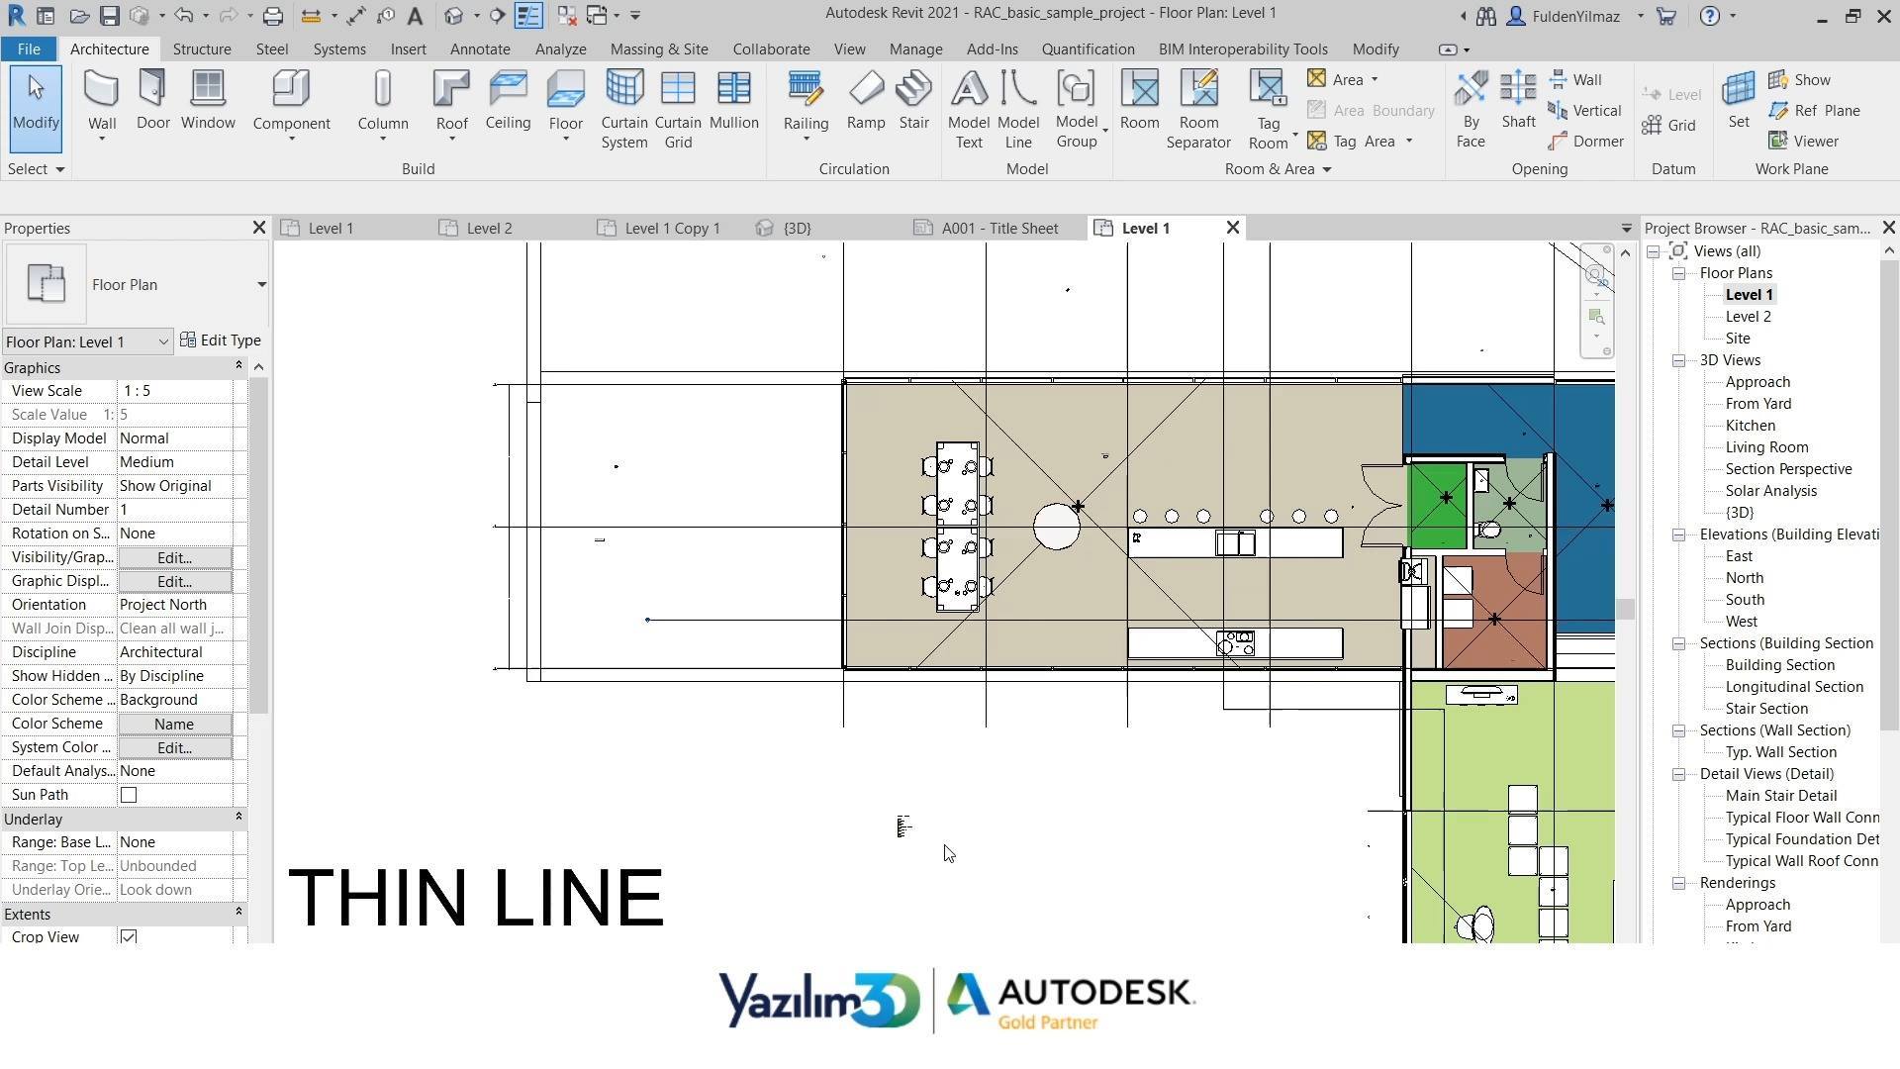Click the Detail Level value field
Screen dimensions: 1900x1069
point(175,462)
